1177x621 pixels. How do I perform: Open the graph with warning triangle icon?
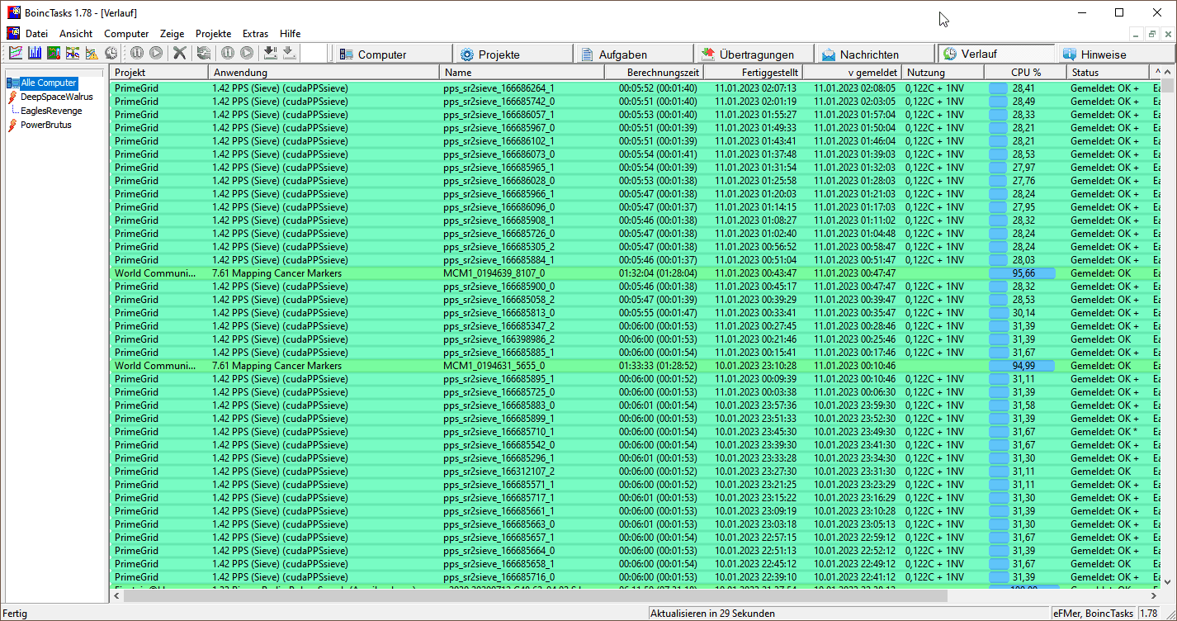coord(90,52)
